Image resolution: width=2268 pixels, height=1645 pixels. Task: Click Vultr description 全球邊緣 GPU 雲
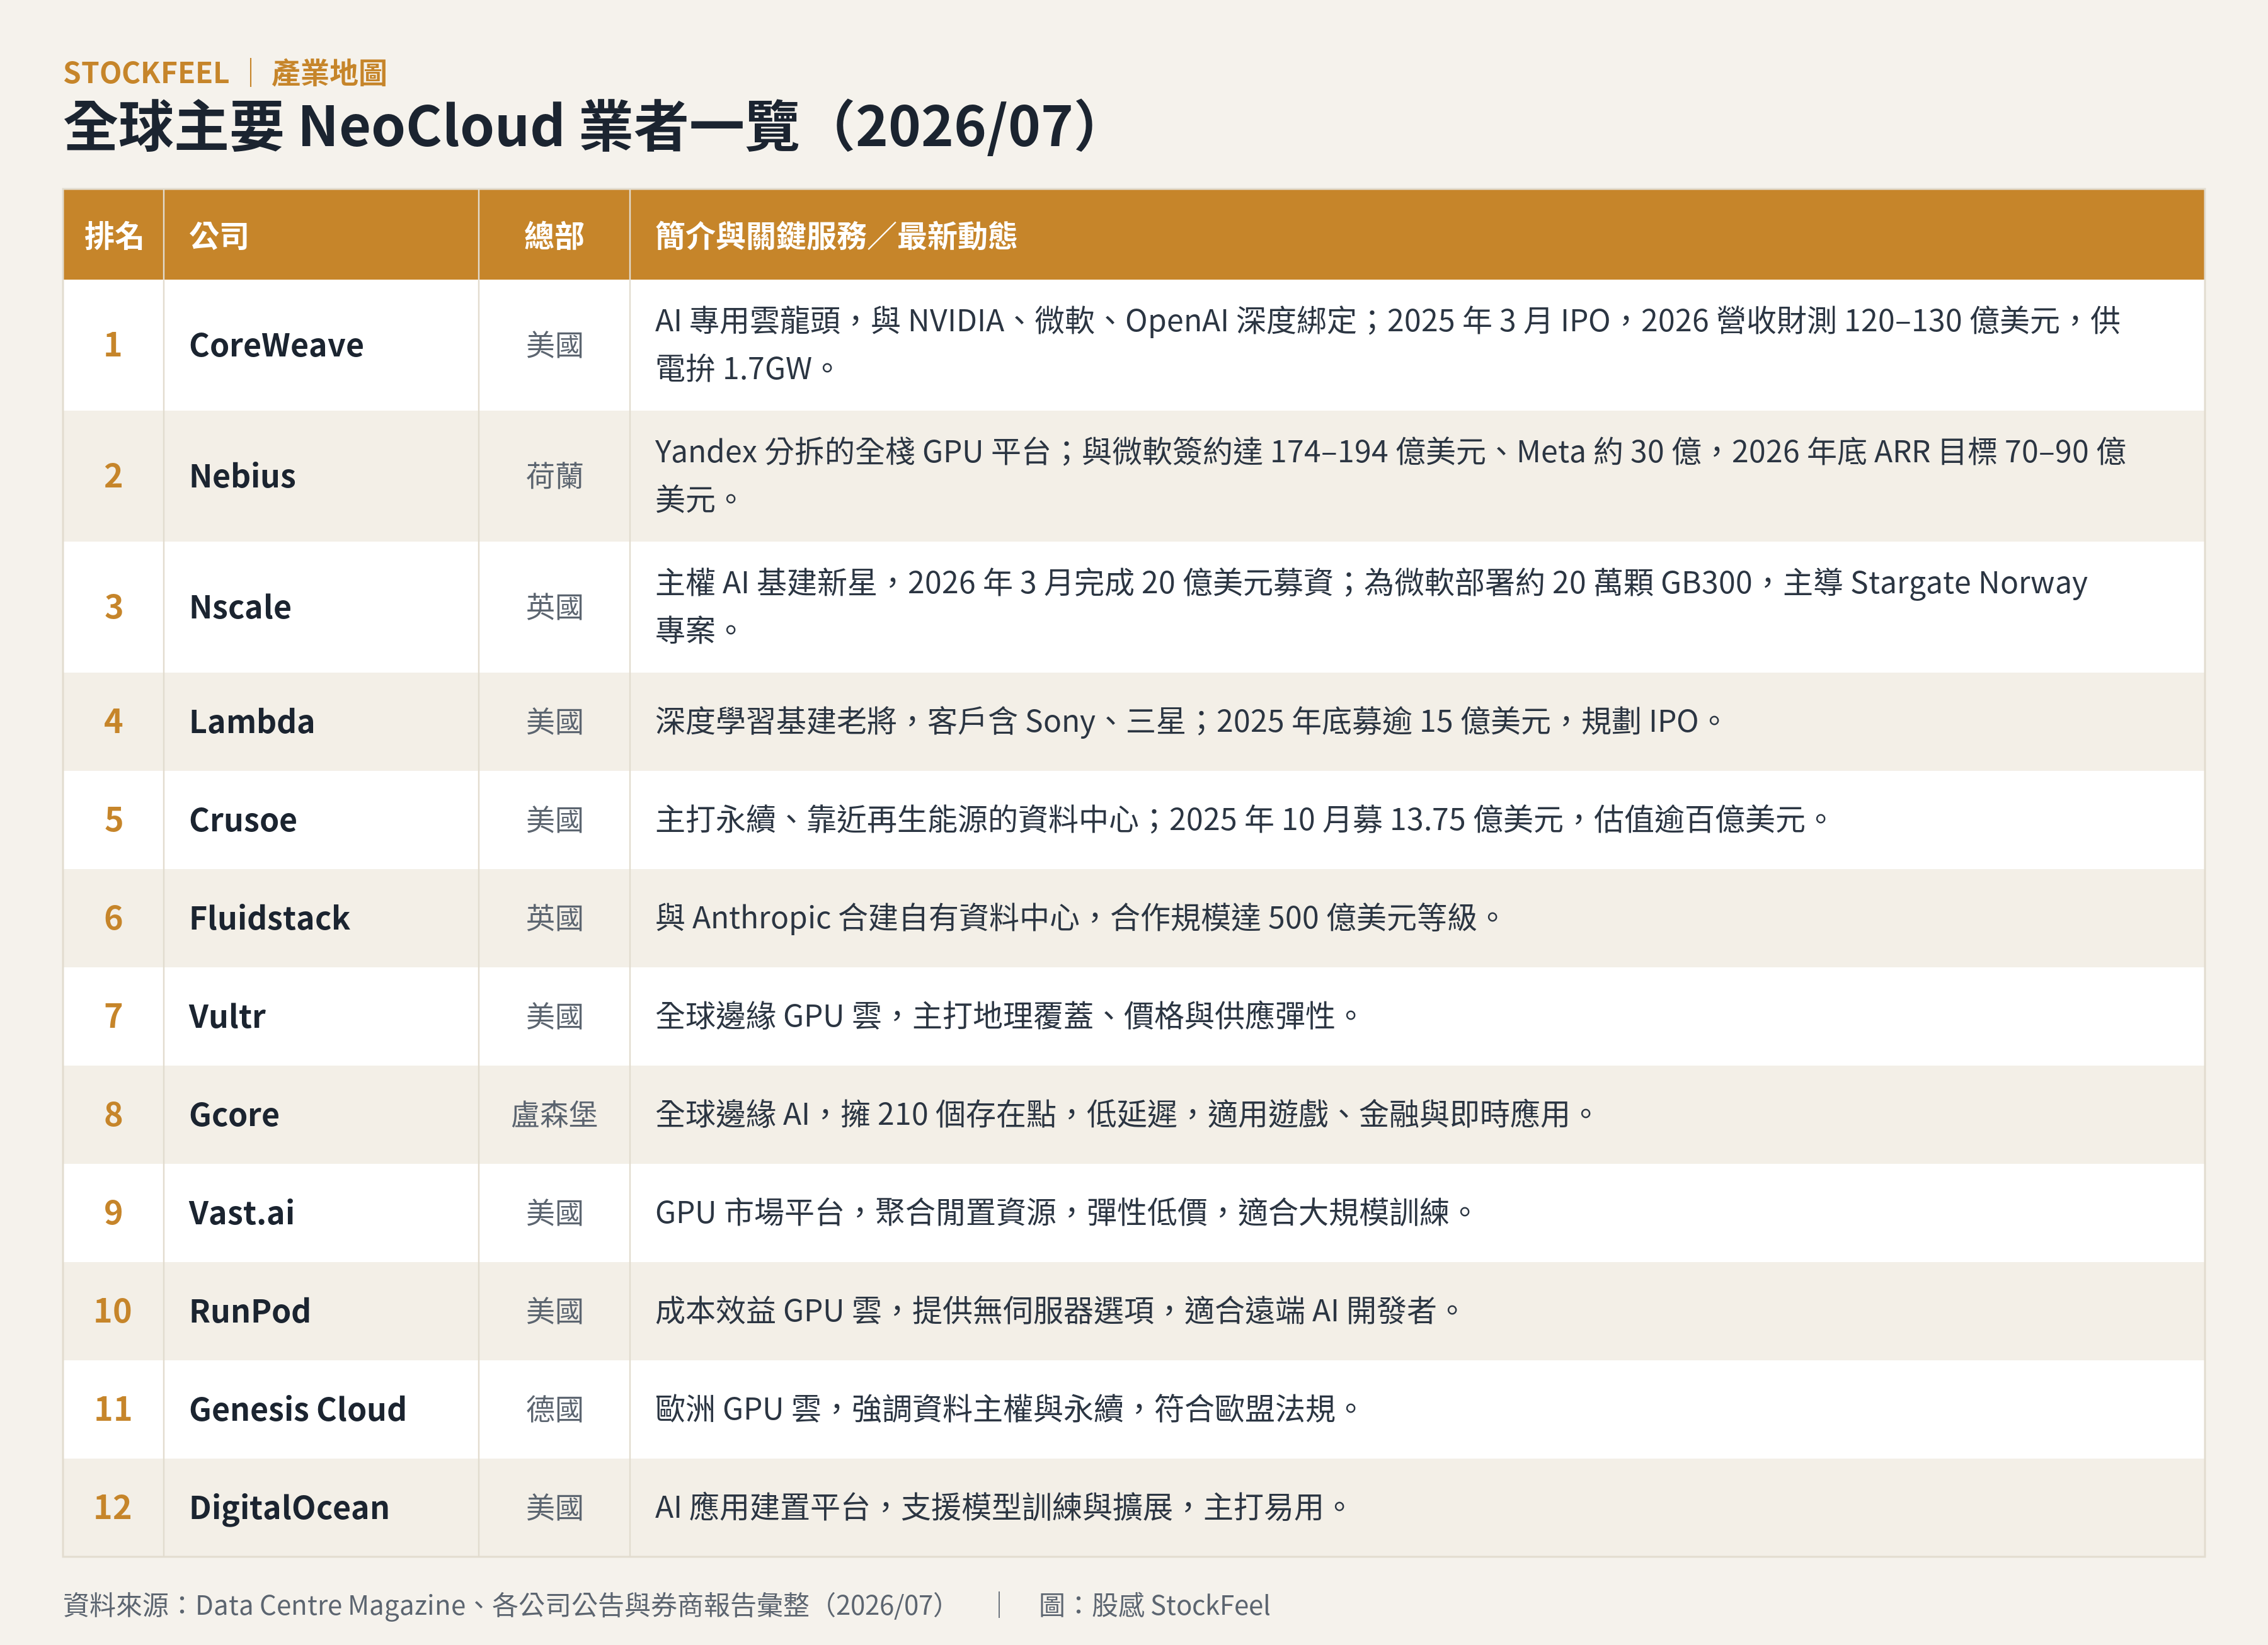point(1007,1016)
